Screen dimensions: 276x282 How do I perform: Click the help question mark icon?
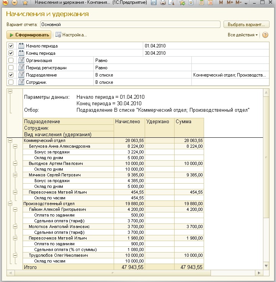click(x=265, y=35)
